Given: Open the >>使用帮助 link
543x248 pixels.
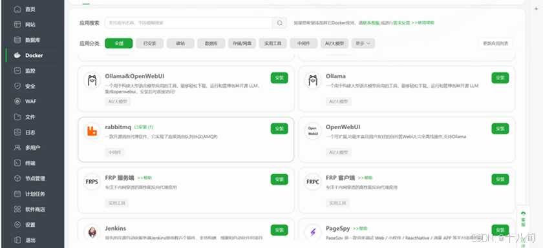Looking at the screenshot, I should coord(423,23).
